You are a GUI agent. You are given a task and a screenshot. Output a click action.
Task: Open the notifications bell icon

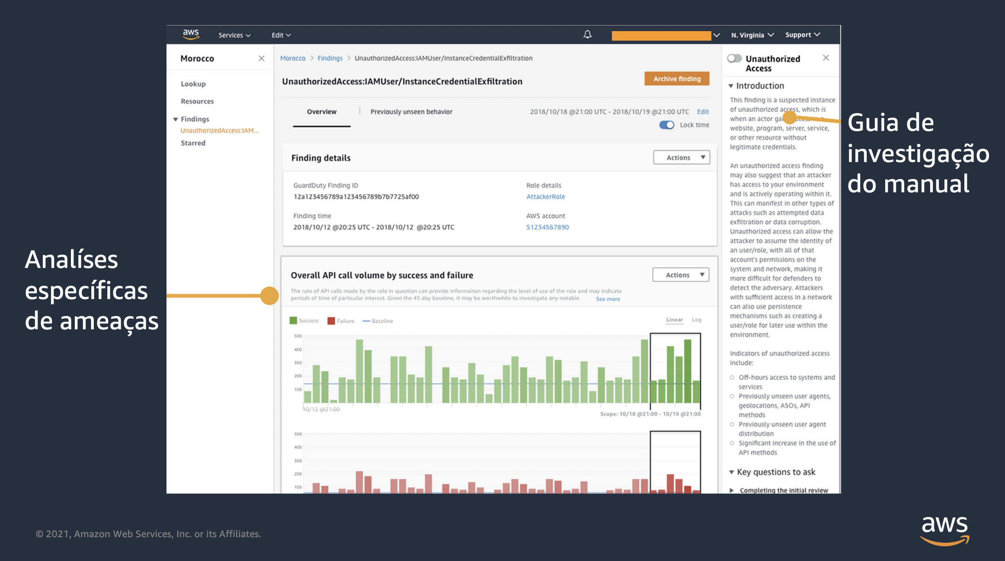[x=587, y=34]
